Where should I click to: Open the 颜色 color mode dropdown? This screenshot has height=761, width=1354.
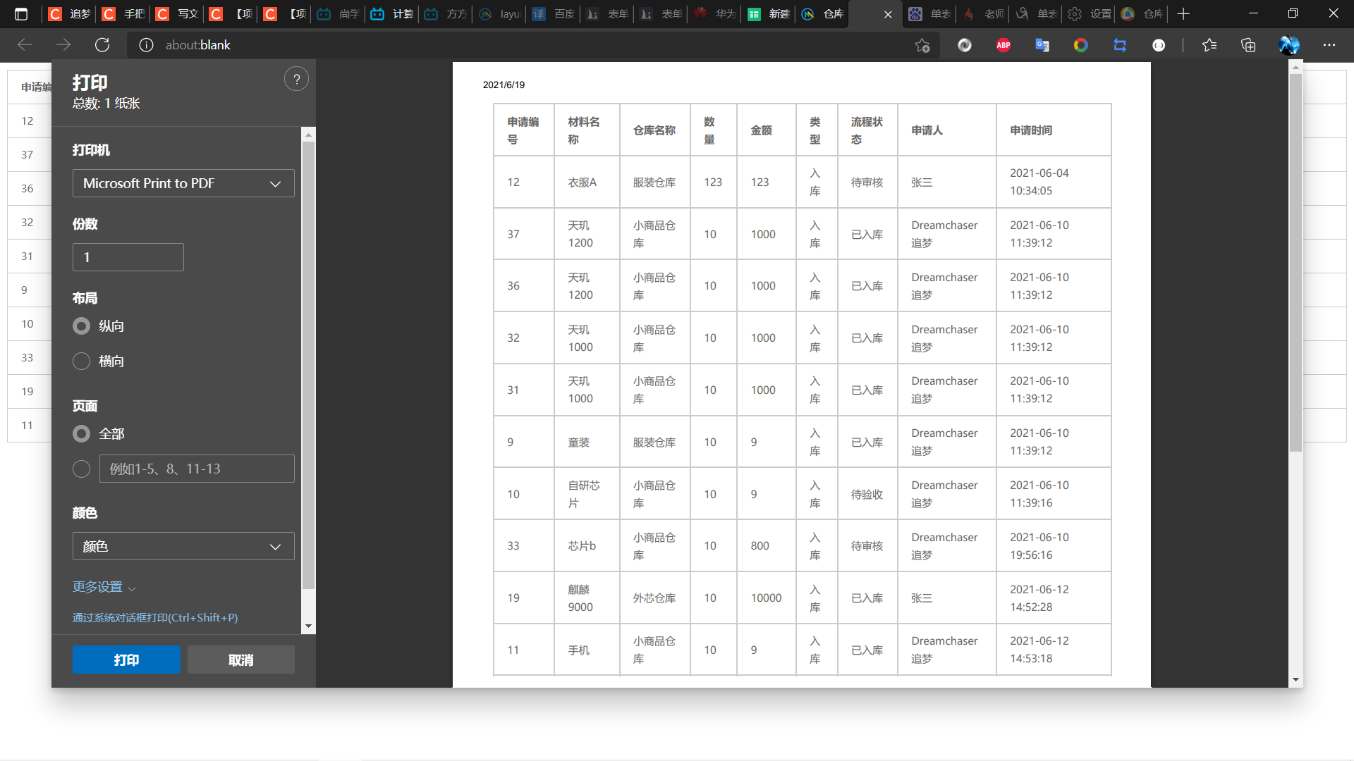(x=183, y=547)
